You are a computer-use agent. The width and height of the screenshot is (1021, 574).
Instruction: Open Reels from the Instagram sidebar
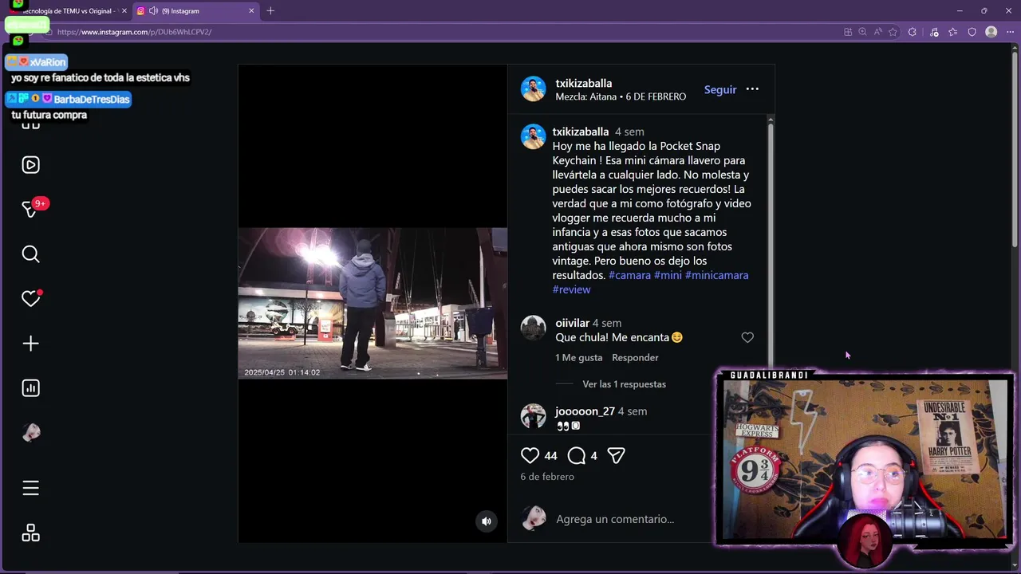[x=30, y=165]
